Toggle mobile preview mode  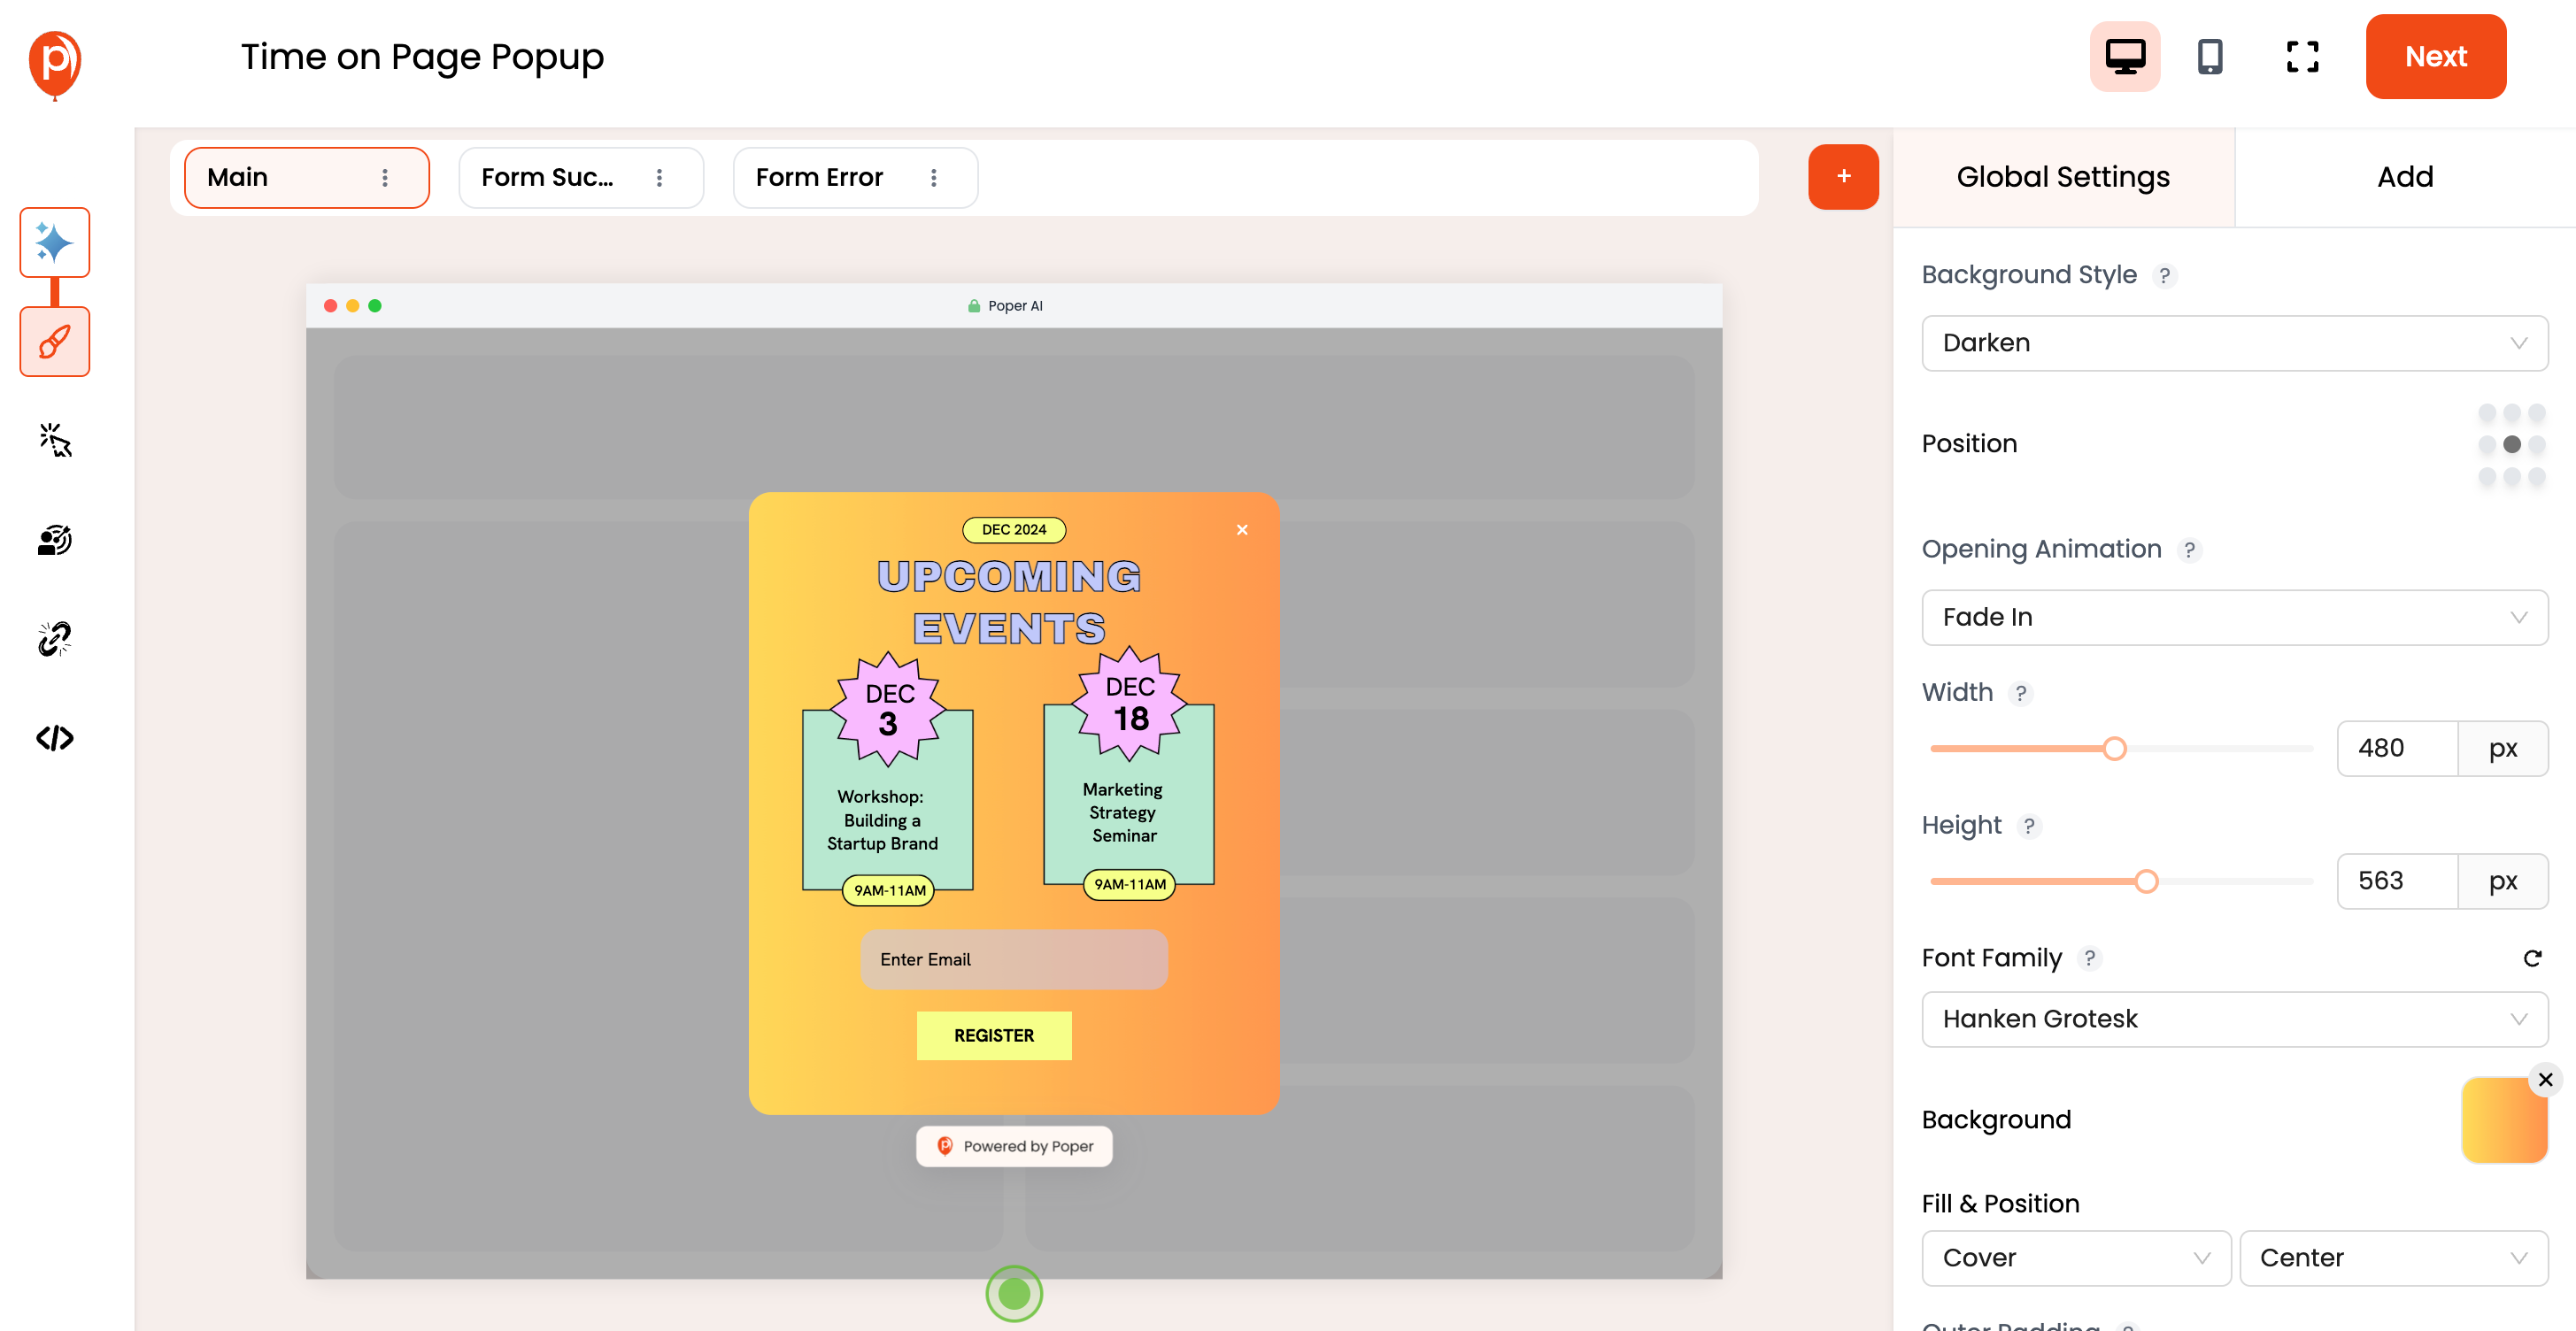click(x=2212, y=58)
